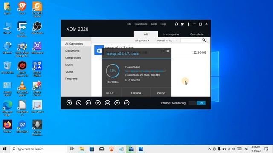This screenshot has height=153, width=273.
Task: Open Xtreme Download Manager desktop shortcut
Action: click(x=37, y=127)
